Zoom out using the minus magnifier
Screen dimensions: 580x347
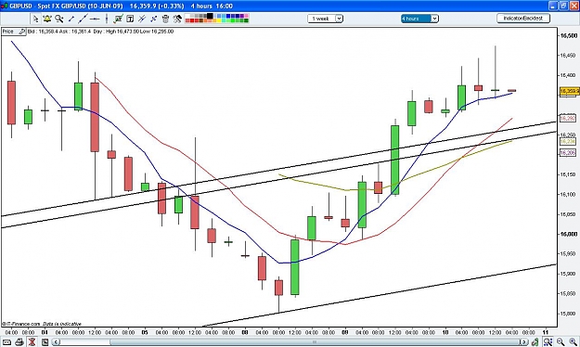[561, 342]
